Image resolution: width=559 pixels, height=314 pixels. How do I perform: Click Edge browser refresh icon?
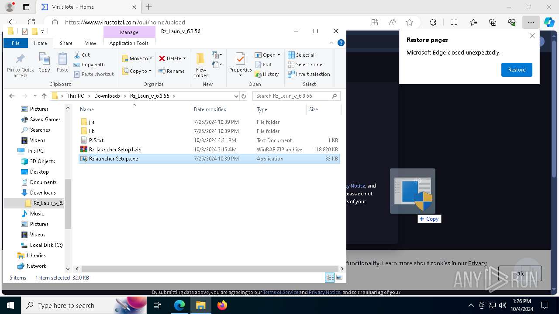[x=31, y=22]
